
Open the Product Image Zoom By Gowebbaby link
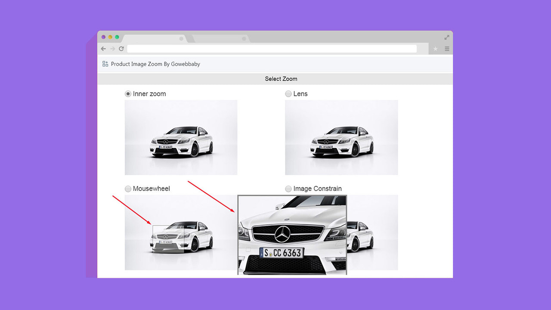155,64
